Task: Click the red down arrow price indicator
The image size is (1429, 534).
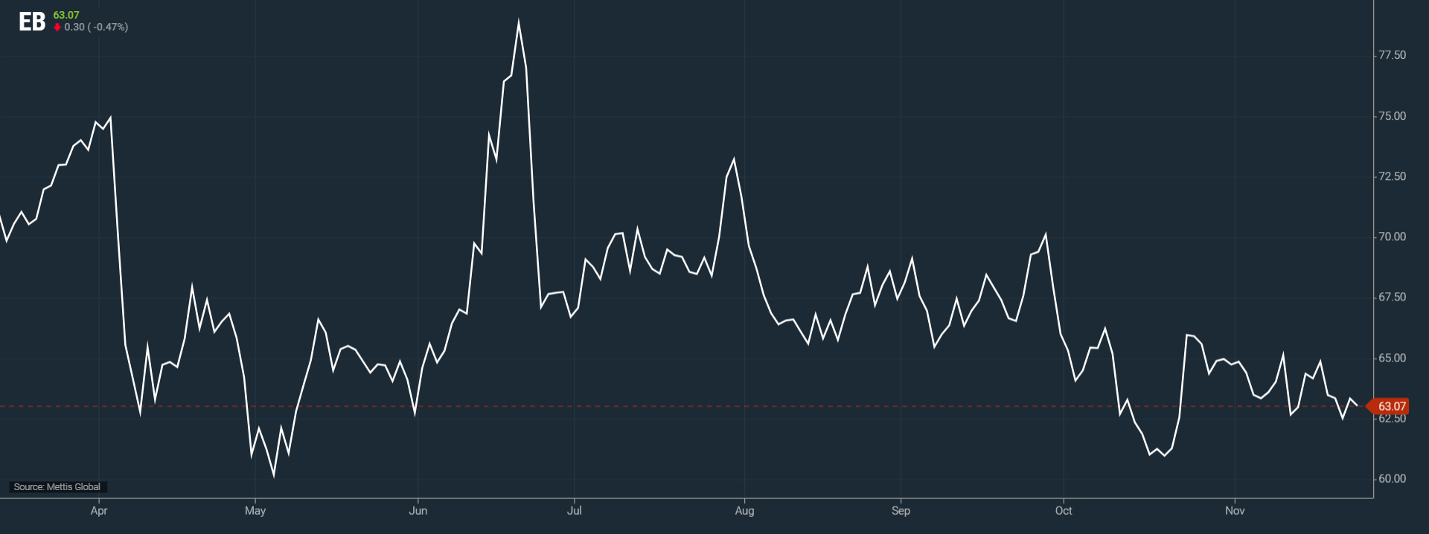Action: (57, 28)
